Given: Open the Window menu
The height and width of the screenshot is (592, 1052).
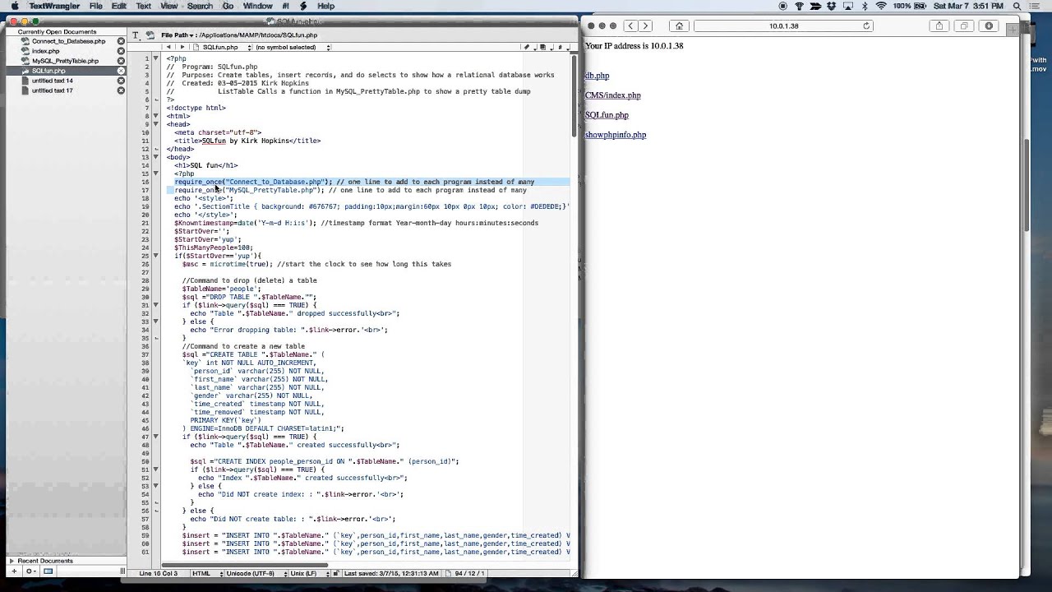Looking at the screenshot, I should pos(257,6).
